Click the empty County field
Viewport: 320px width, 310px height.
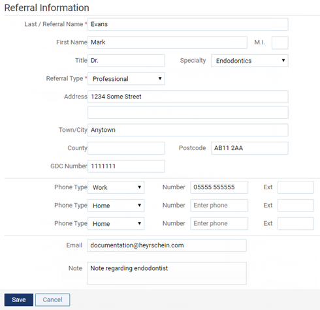[126, 148]
